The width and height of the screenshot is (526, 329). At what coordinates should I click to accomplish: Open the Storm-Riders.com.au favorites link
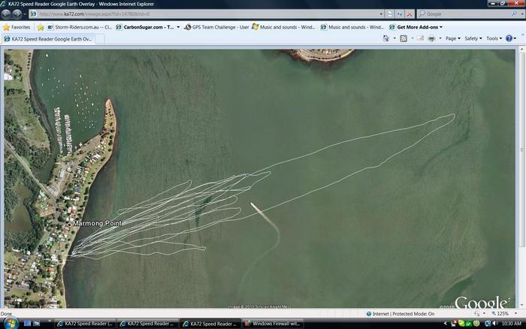pos(79,27)
